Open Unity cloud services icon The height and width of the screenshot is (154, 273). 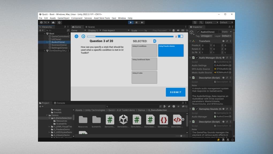(53, 23)
